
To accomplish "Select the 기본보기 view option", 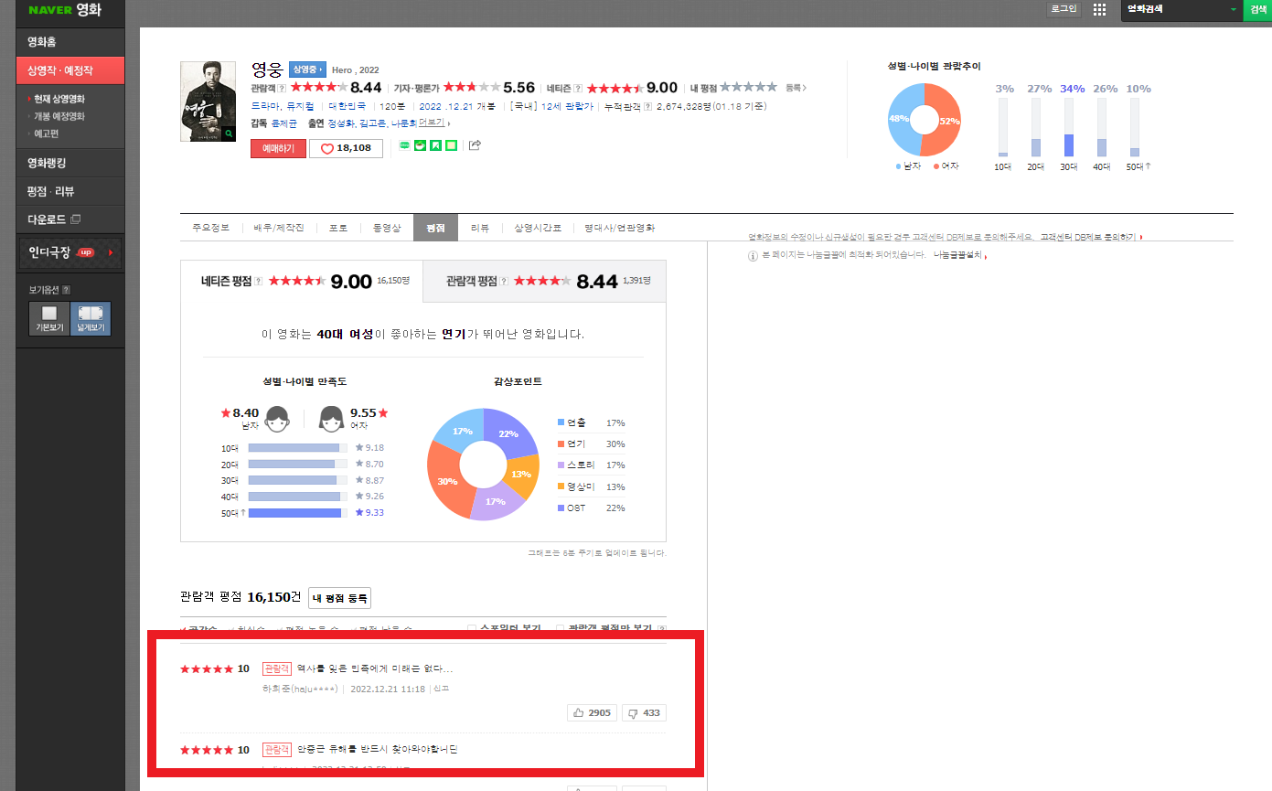I will (x=49, y=318).
